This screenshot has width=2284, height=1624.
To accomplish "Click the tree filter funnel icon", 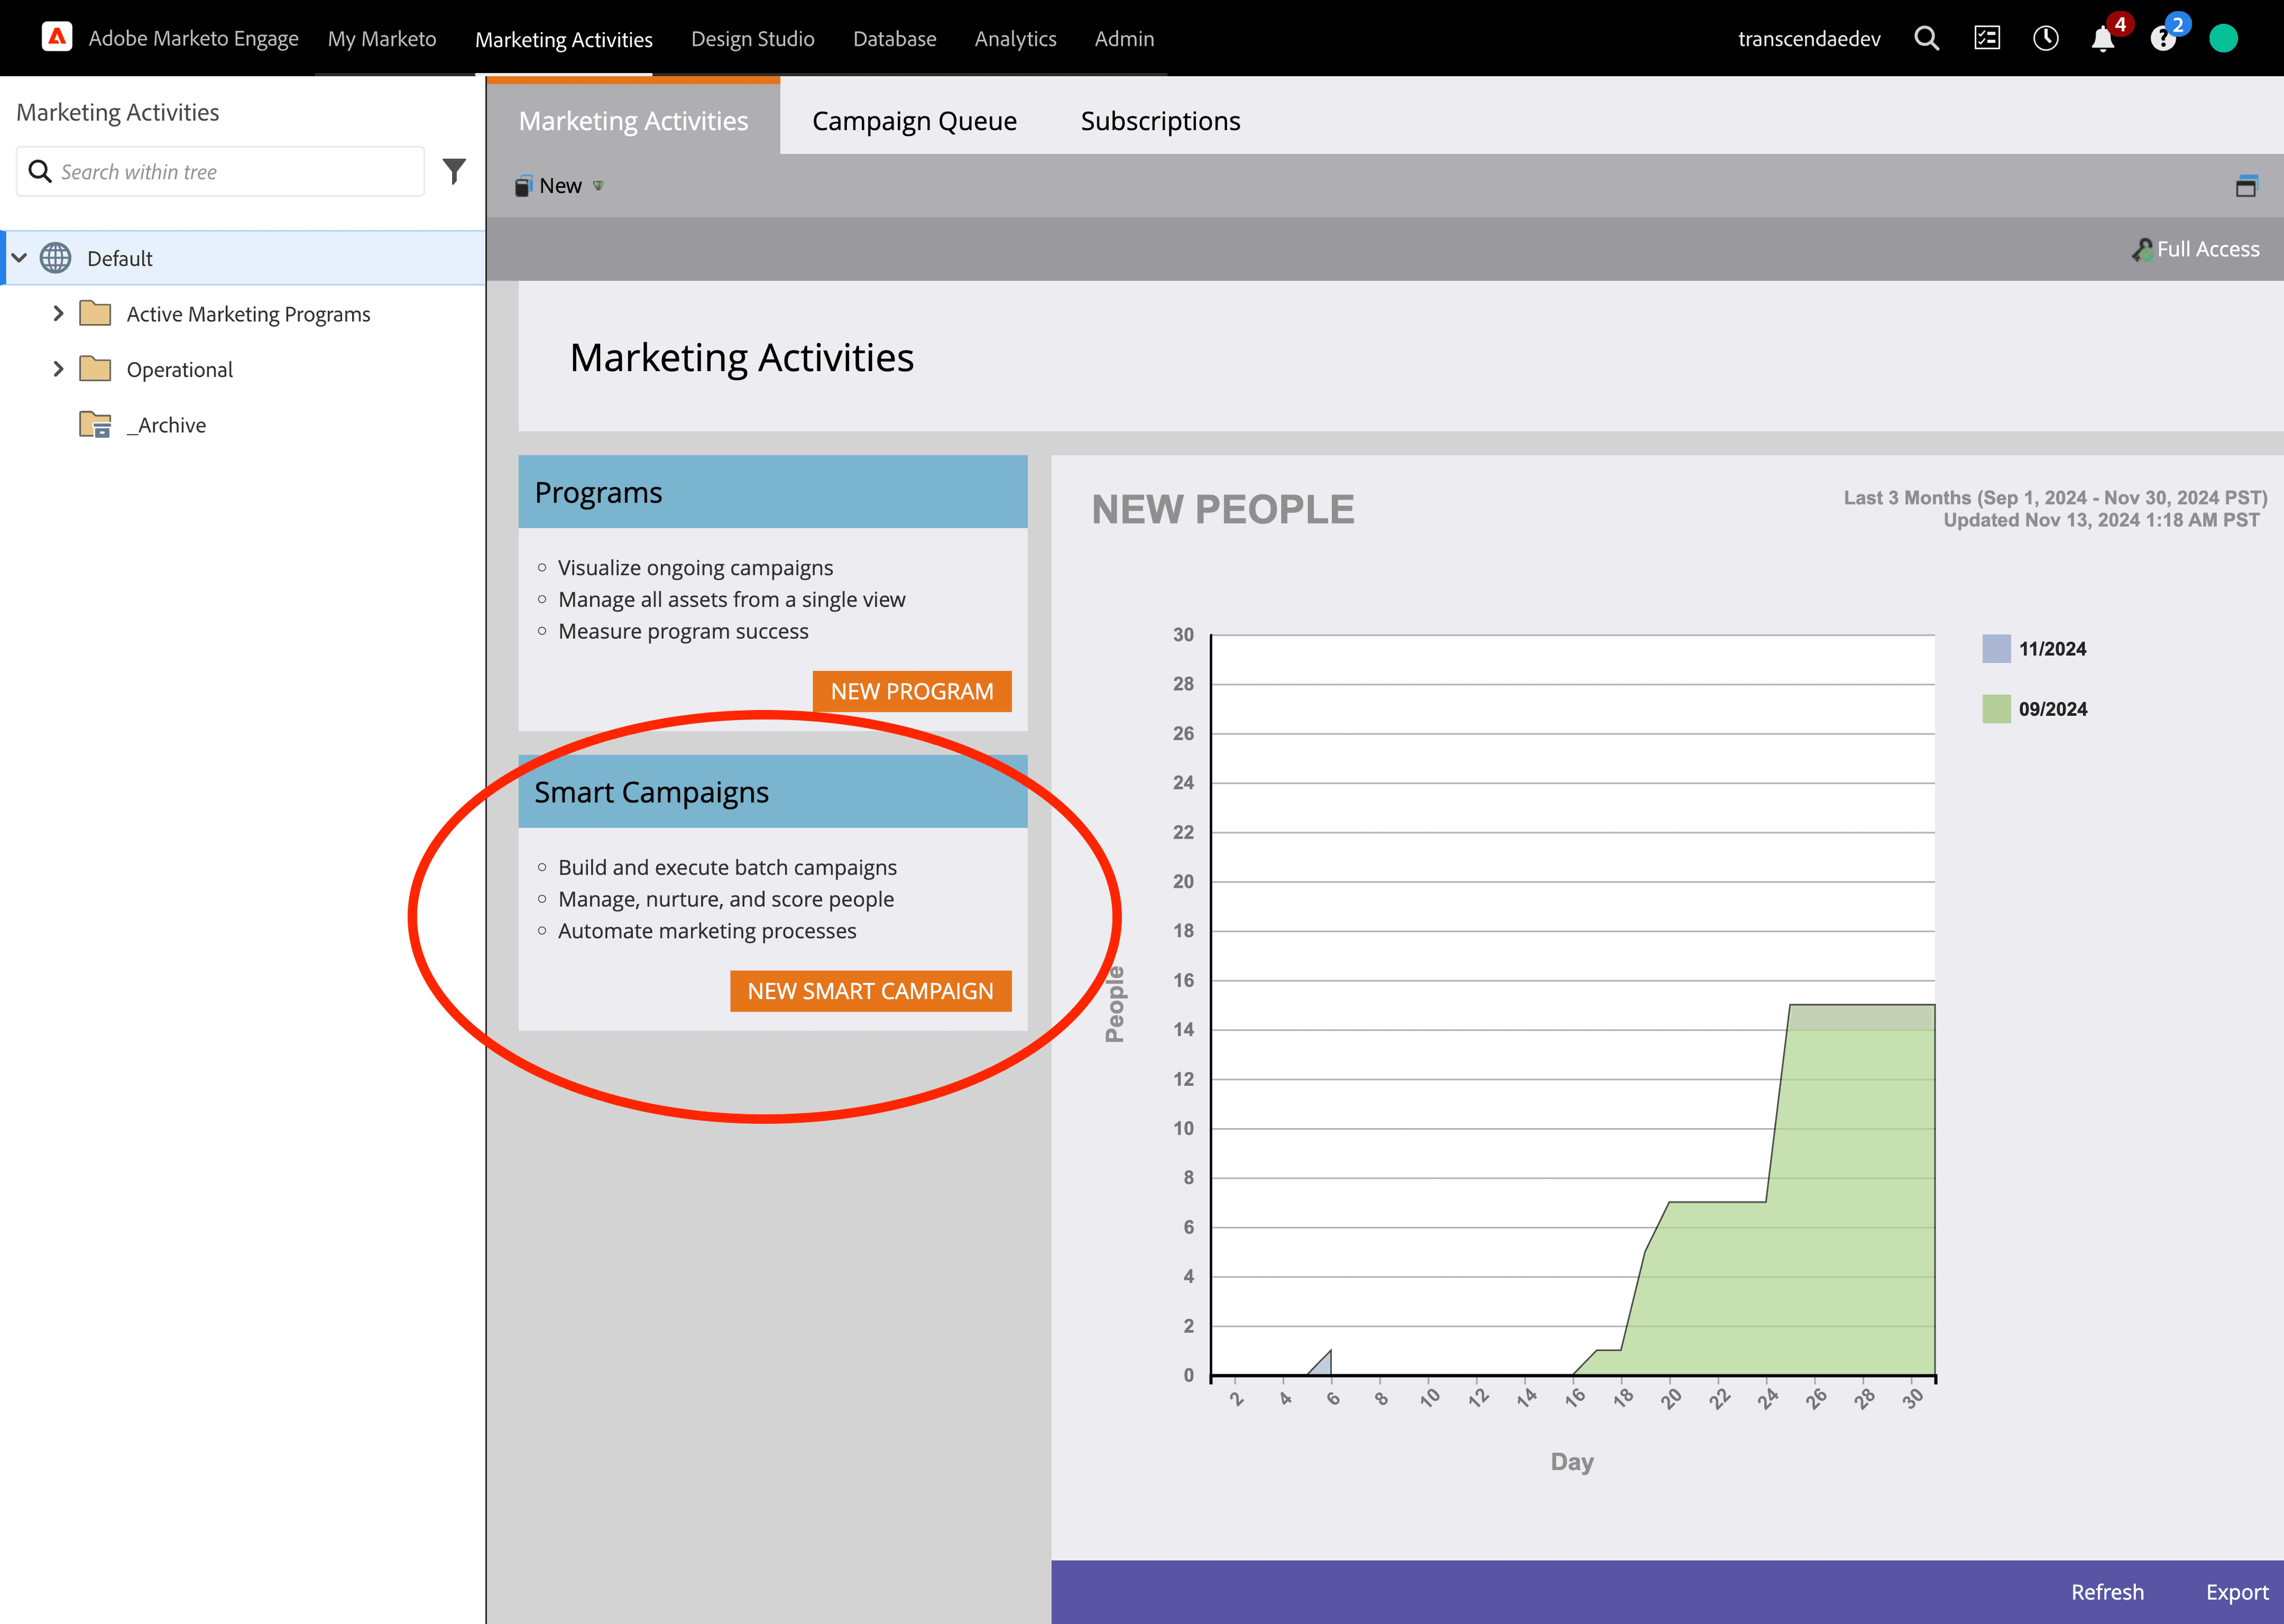I will point(454,171).
